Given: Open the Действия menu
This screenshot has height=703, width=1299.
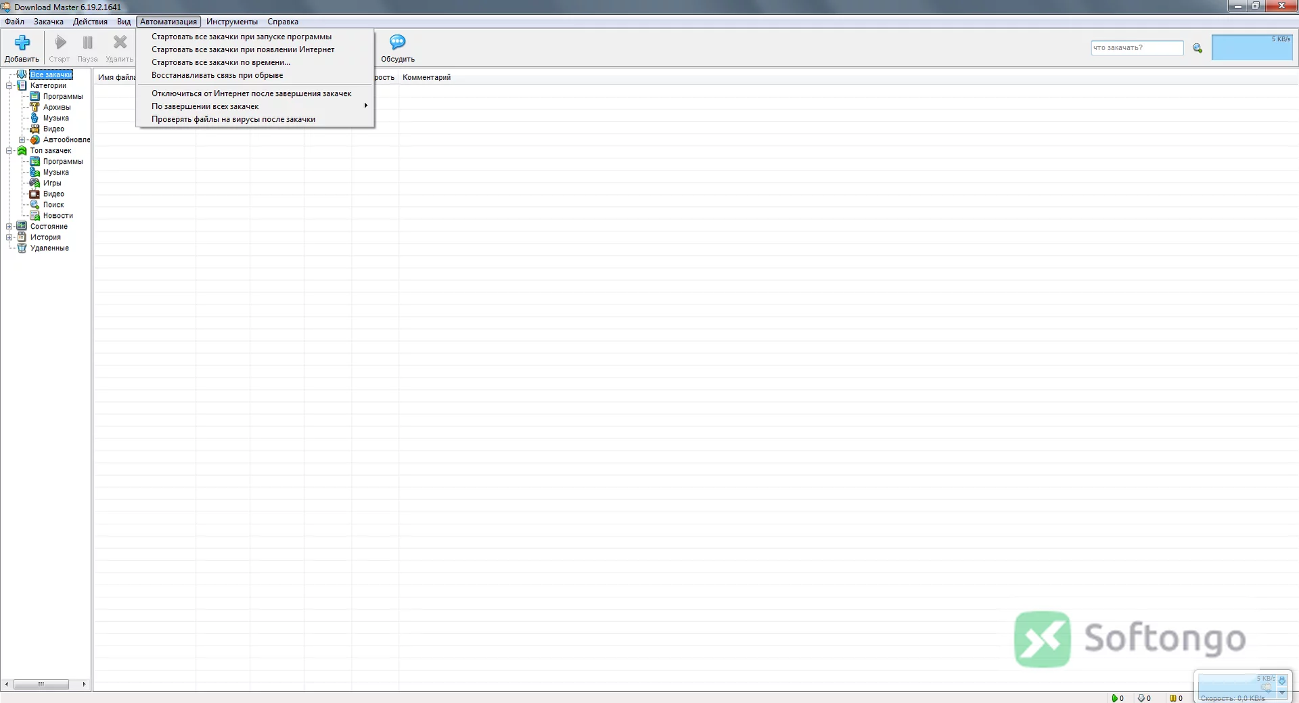Looking at the screenshot, I should [x=90, y=22].
